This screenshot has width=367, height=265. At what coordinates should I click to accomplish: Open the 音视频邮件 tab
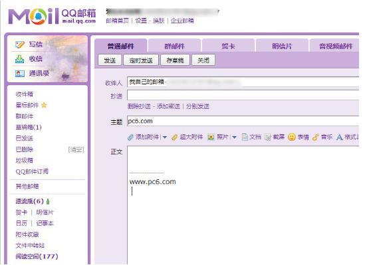334,46
